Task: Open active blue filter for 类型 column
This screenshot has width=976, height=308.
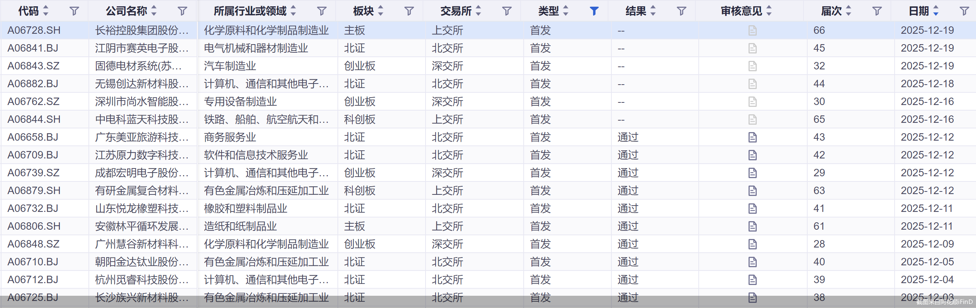Action: click(594, 12)
